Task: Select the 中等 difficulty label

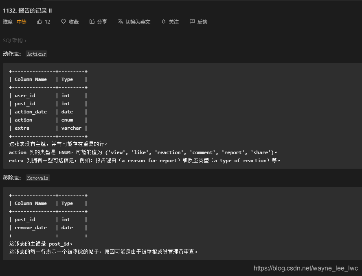Action: coord(22,22)
